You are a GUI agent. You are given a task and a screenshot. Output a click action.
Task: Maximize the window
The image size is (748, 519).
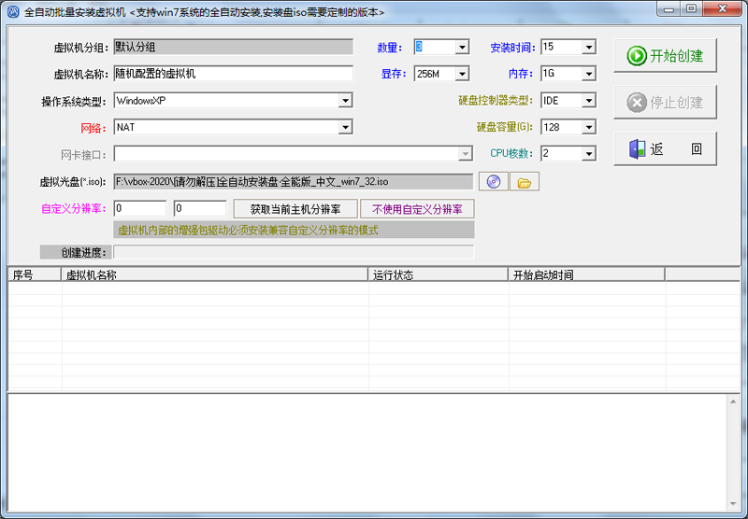point(691,9)
